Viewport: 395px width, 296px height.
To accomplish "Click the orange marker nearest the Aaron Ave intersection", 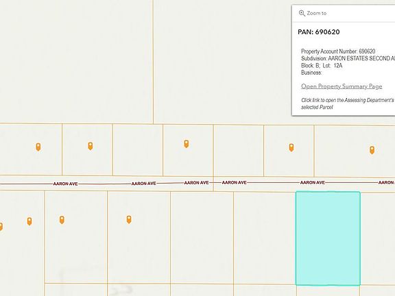I will (x=186, y=144).
